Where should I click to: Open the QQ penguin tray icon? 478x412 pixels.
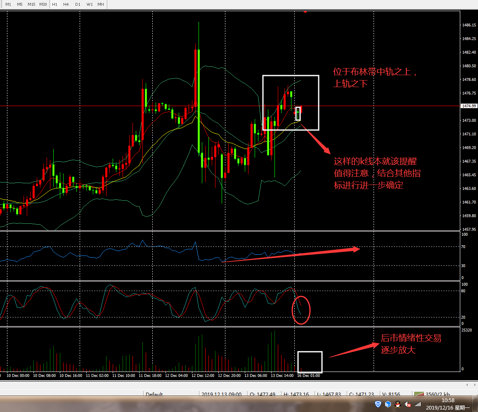tap(398, 404)
